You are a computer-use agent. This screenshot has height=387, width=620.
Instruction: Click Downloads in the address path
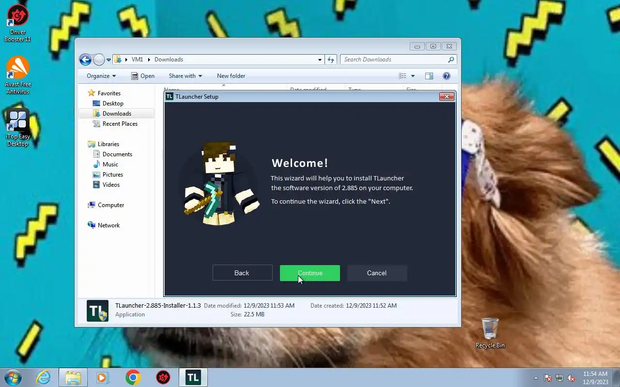click(x=169, y=60)
